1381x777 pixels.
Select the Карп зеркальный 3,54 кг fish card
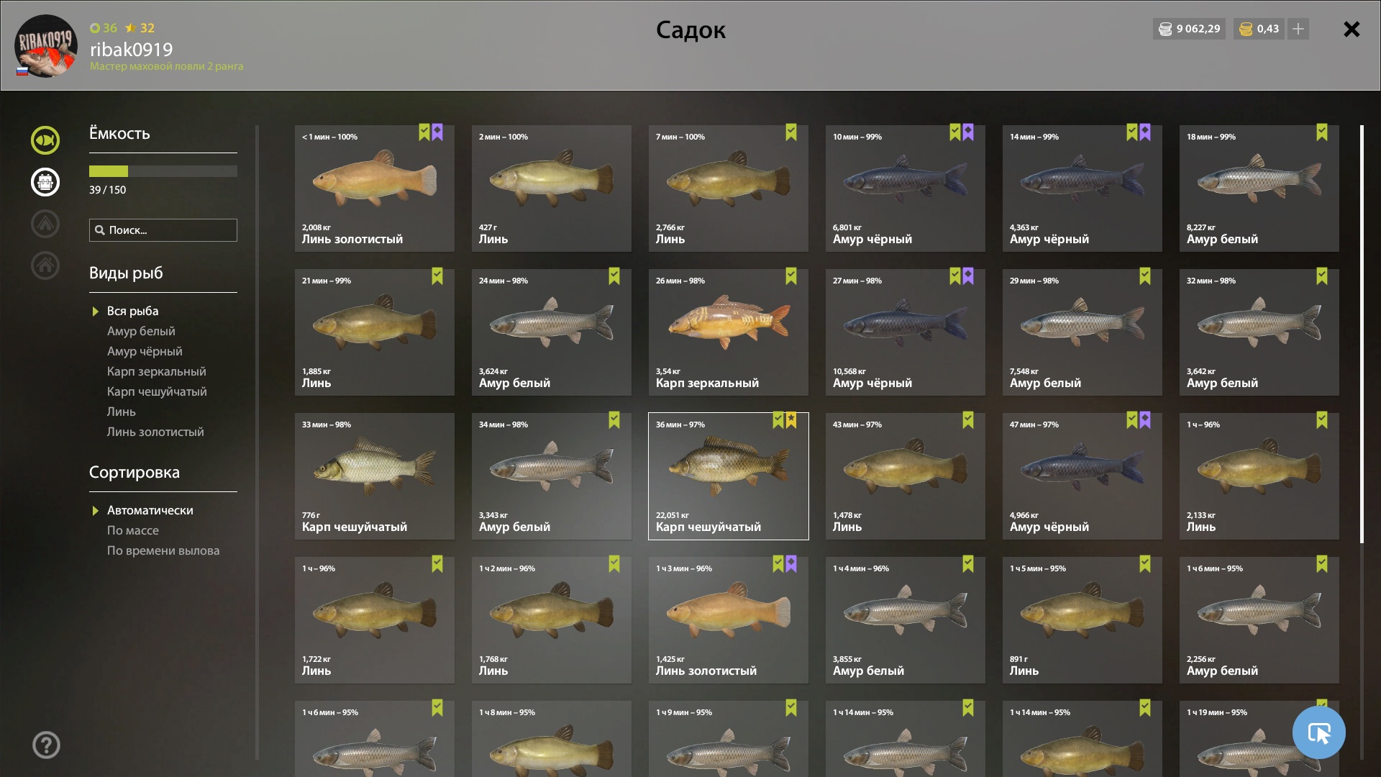729,332
